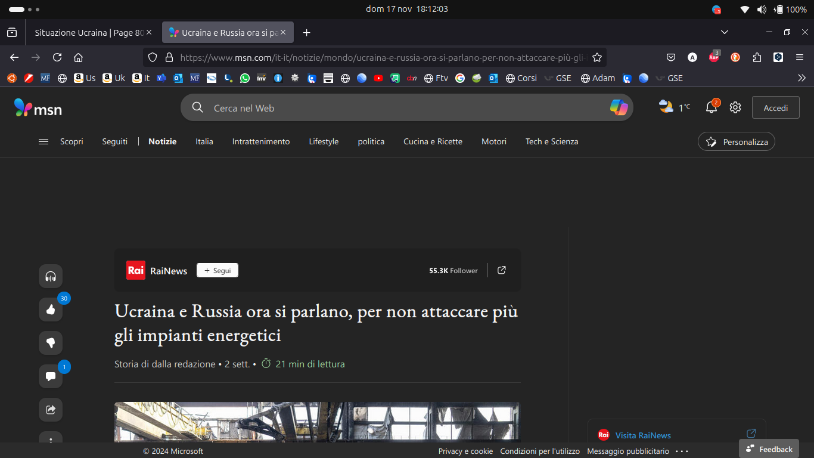Follow RaiNews with Segui button
The width and height of the screenshot is (814, 458).
coord(218,270)
